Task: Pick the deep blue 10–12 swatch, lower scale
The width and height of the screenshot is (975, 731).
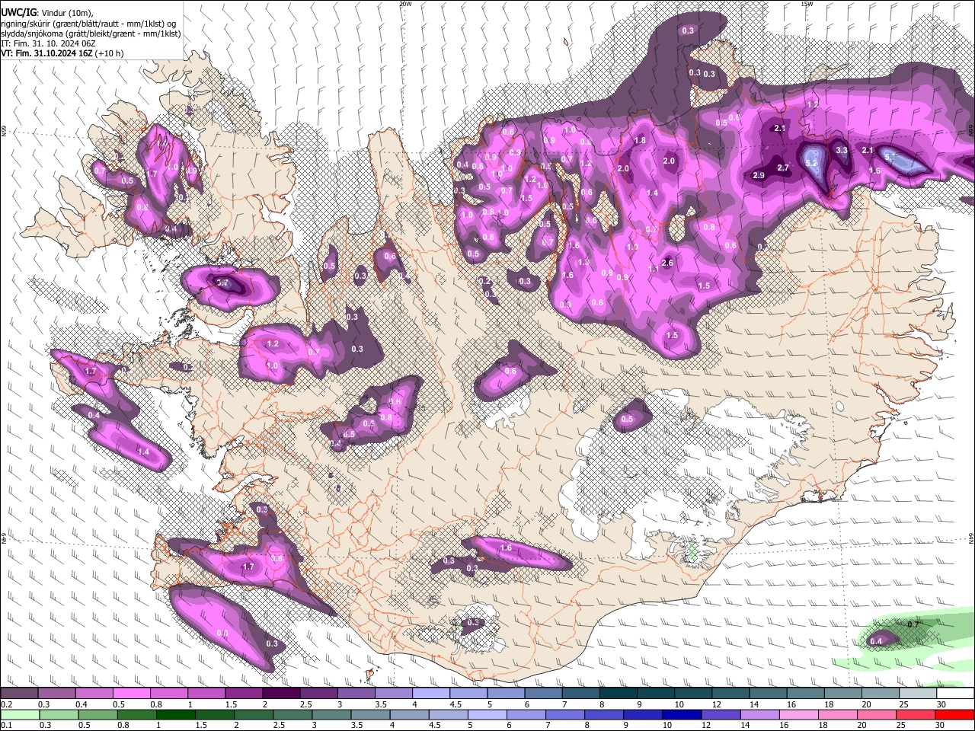Action: click(x=682, y=714)
